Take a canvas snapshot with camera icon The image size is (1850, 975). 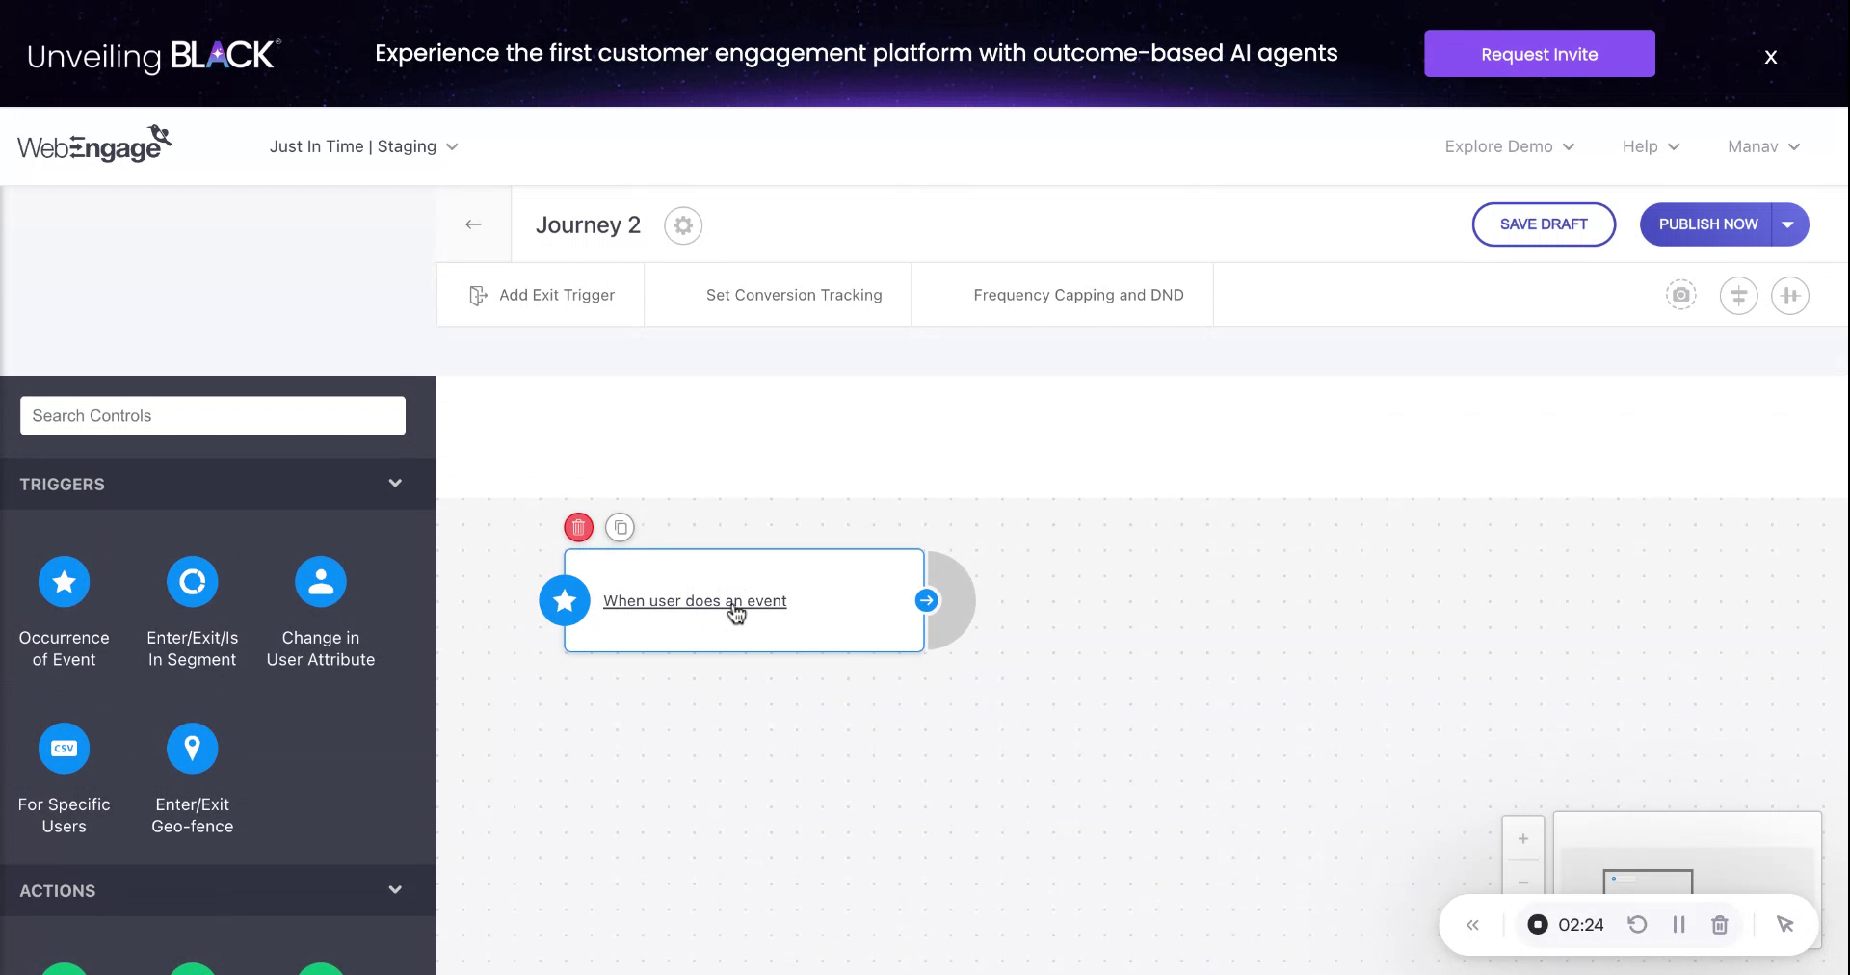click(x=1681, y=295)
